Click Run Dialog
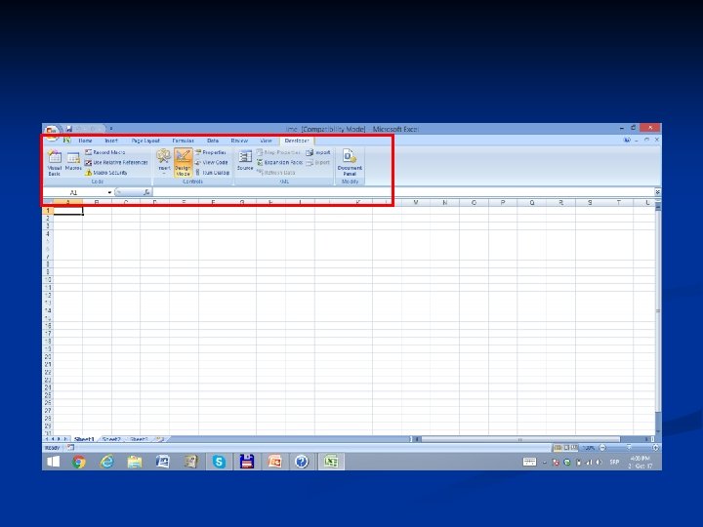The width and height of the screenshot is (703, 527). tap(213, 173)
